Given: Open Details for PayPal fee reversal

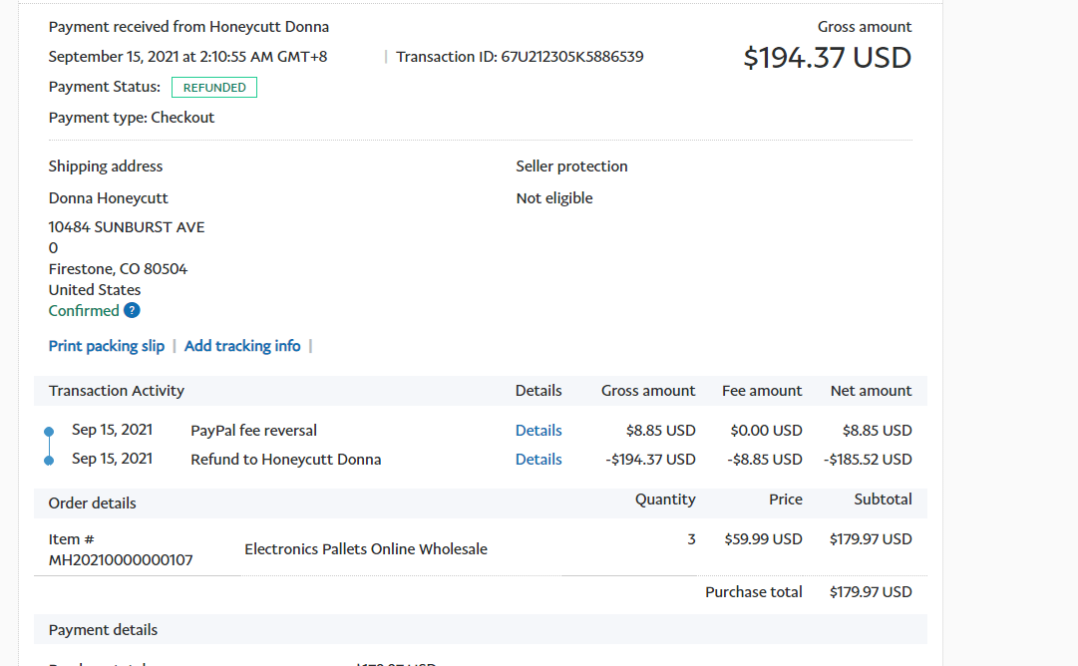Looking at the screenshot, I should point(539,431).
